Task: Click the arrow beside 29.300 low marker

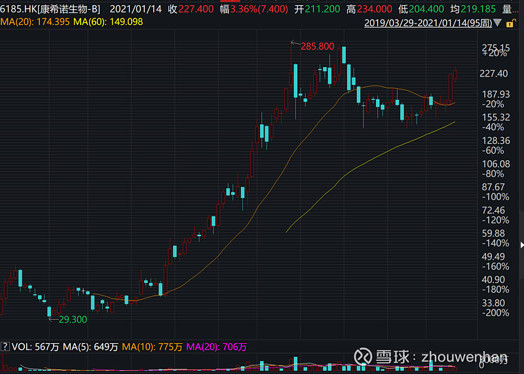Action: [x=54, y=320]
